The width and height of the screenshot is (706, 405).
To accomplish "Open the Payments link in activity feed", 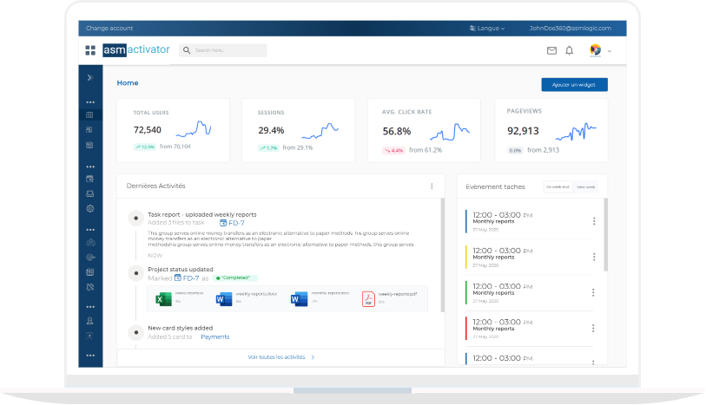I will click(214, 336).
